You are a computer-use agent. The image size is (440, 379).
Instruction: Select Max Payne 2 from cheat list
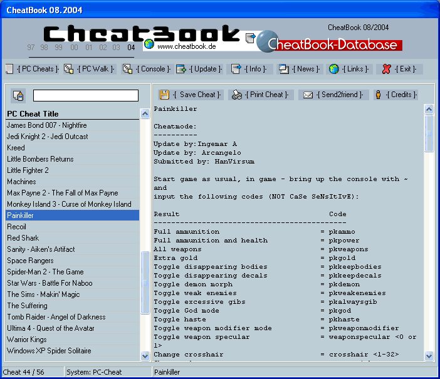pos(63,193)
